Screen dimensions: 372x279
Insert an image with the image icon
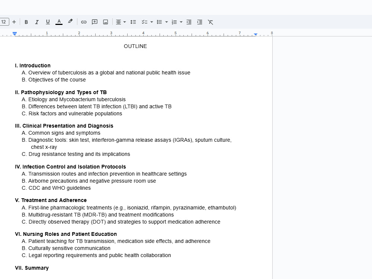[106, 22]
